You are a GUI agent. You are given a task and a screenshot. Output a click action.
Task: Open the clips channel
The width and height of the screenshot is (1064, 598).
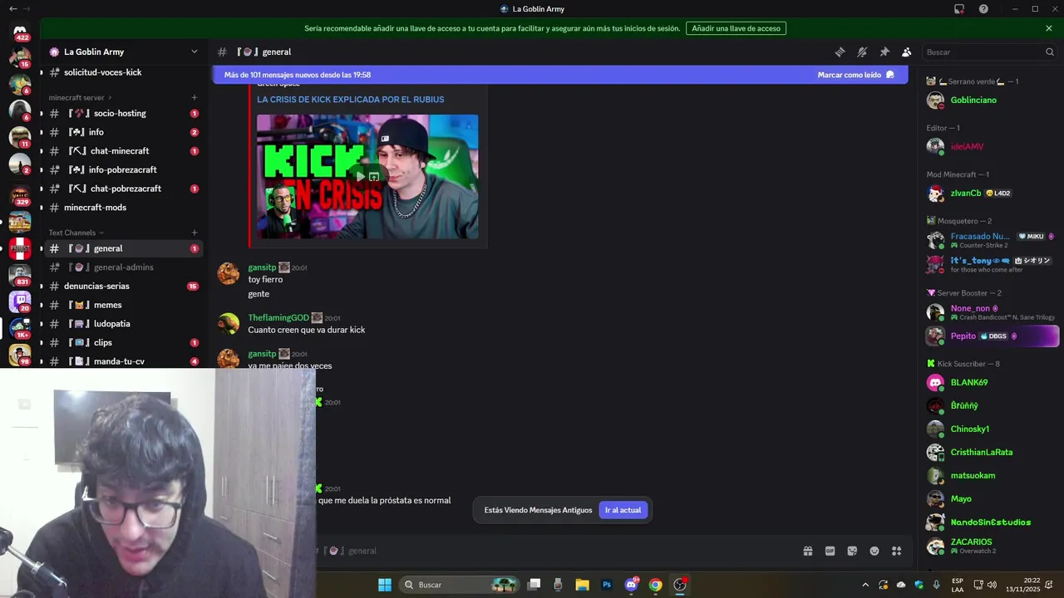[x=123, y=342]
